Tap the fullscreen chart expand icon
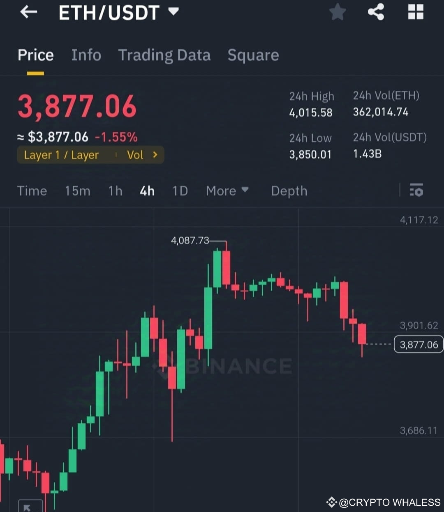The height and width of the screenshot is (512, 444). click(x=30, y=507)
